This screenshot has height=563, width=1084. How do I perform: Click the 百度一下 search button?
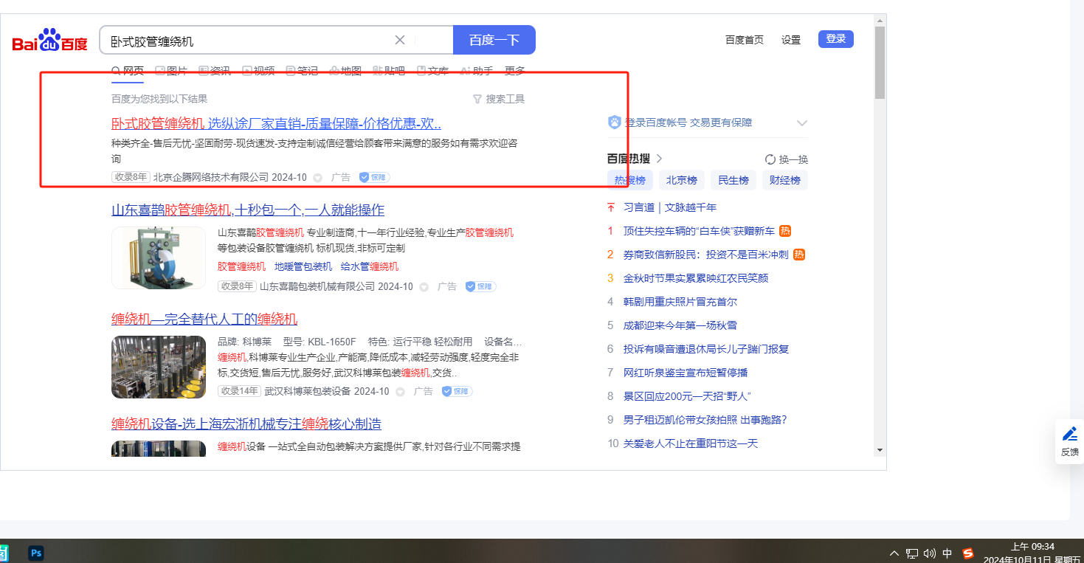pyautogui.click(x=494, y=40)
